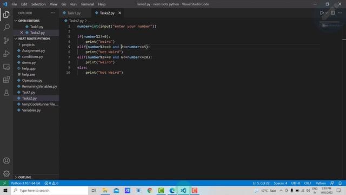Open the View menu
Image resolution: width=346 pixels, height=195 pixels.
[x=54, y=4]
